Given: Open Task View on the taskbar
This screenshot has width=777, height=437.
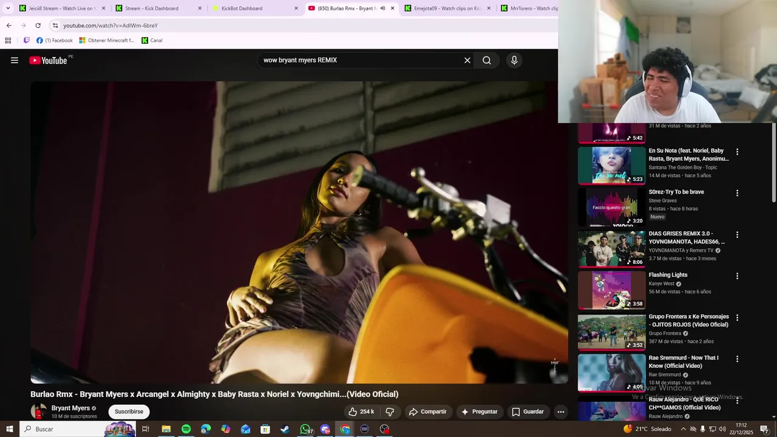Looking at the screenshot, I should click(x=146, y=429).
